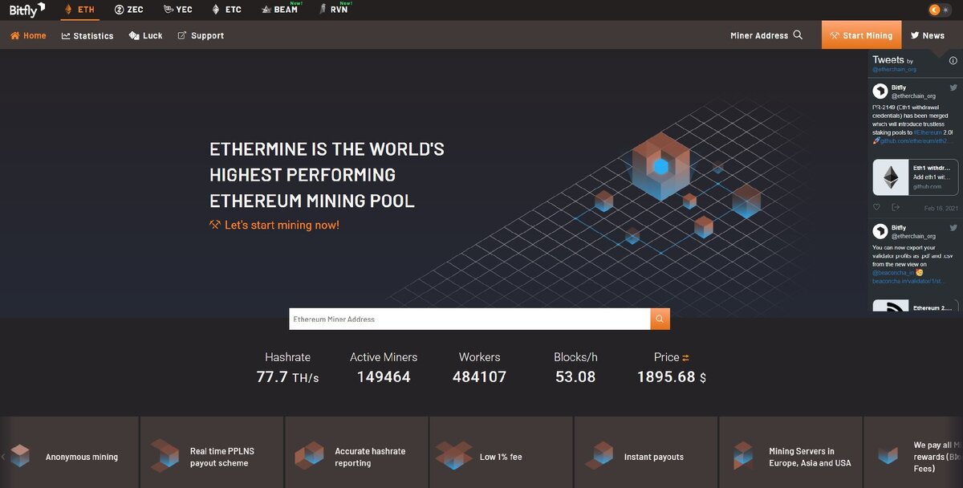Screen dimensions: 963x488
Task: Open the Statistics page
Action: 87,35
